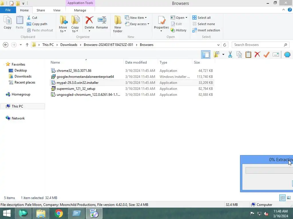The image size is (293, 219).
Task: Click This PC in the address breadcrumb
Action: coord(48,45)
